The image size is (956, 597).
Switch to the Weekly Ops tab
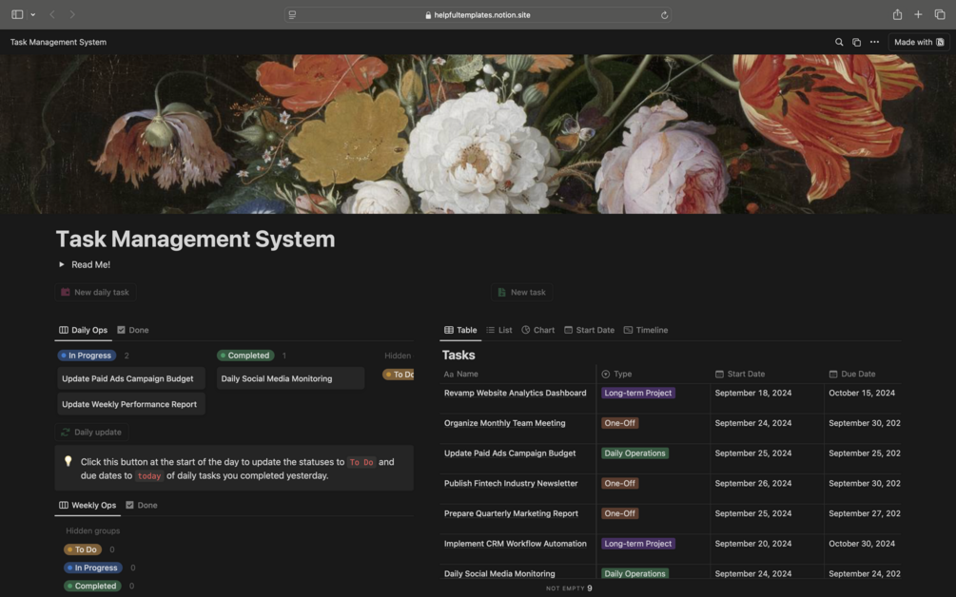pyautogui.click(x=88, y=505)
